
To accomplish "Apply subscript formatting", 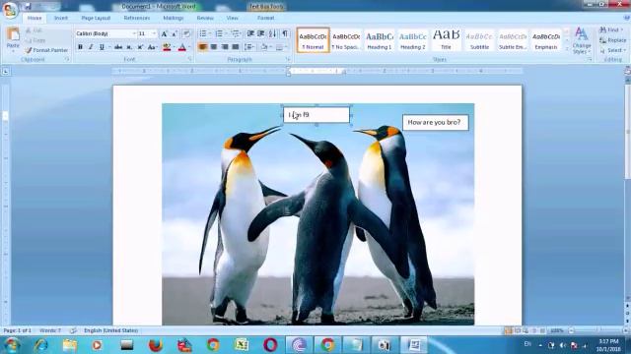I will pos(129,47).
